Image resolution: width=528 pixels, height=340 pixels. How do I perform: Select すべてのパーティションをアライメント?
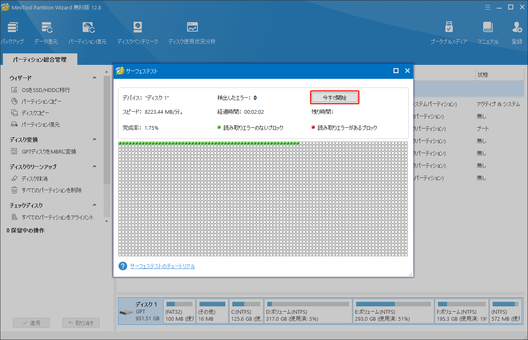pos(58,217)
